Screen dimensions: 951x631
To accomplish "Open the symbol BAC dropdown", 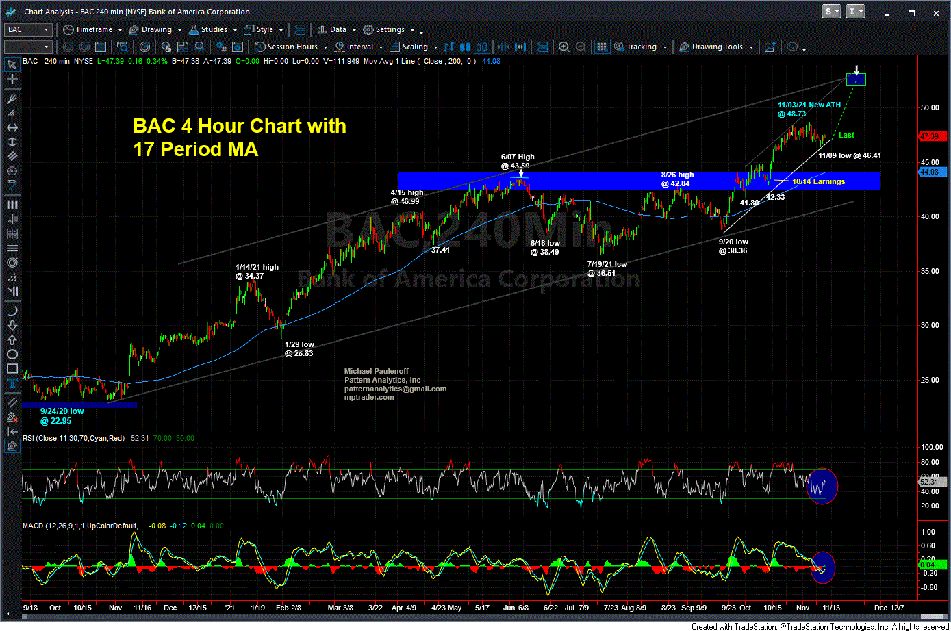I will (46, 29).
